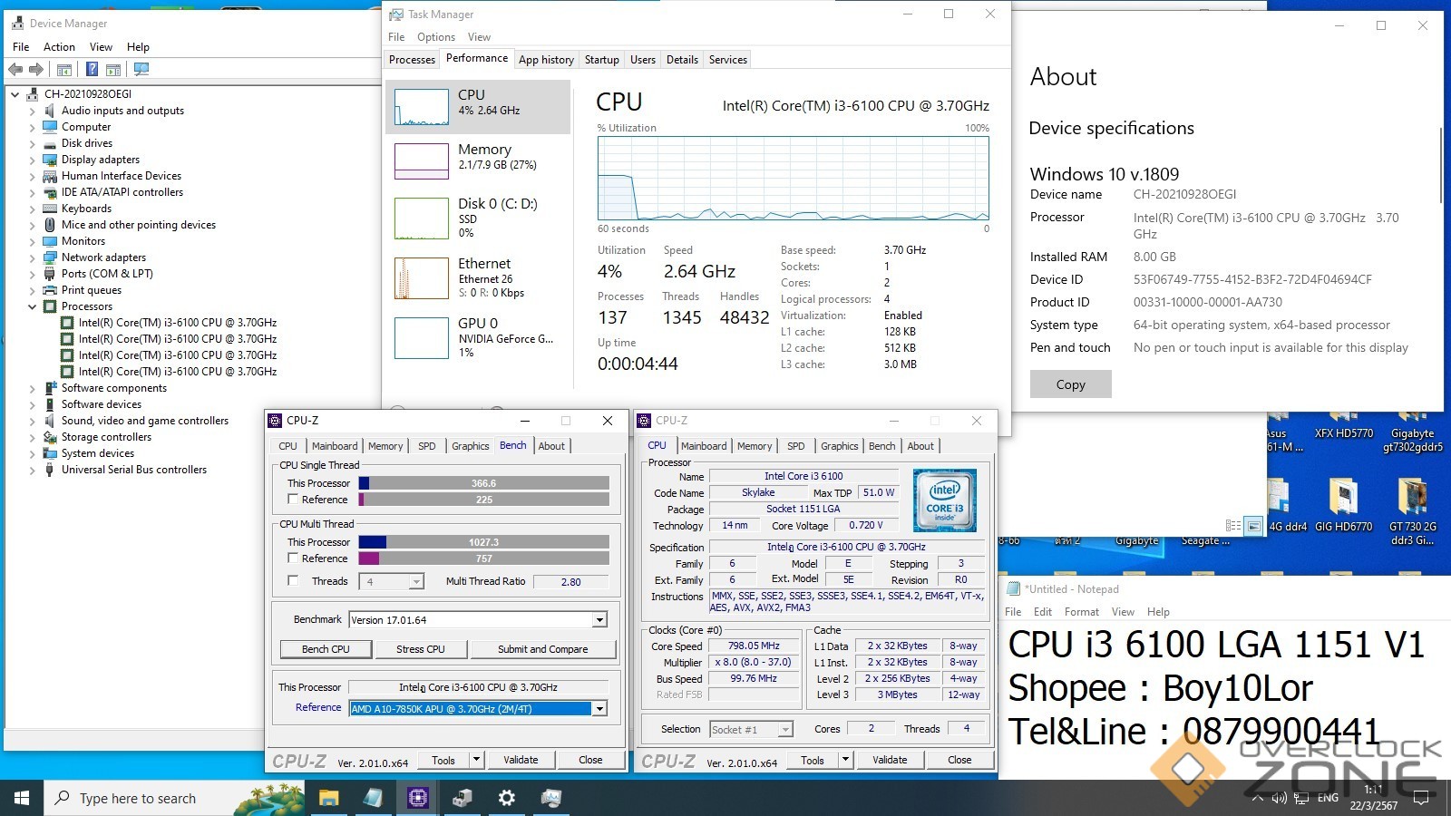
Task: Select the GPU 0 performance graph thumbnail
Action: 422,338
